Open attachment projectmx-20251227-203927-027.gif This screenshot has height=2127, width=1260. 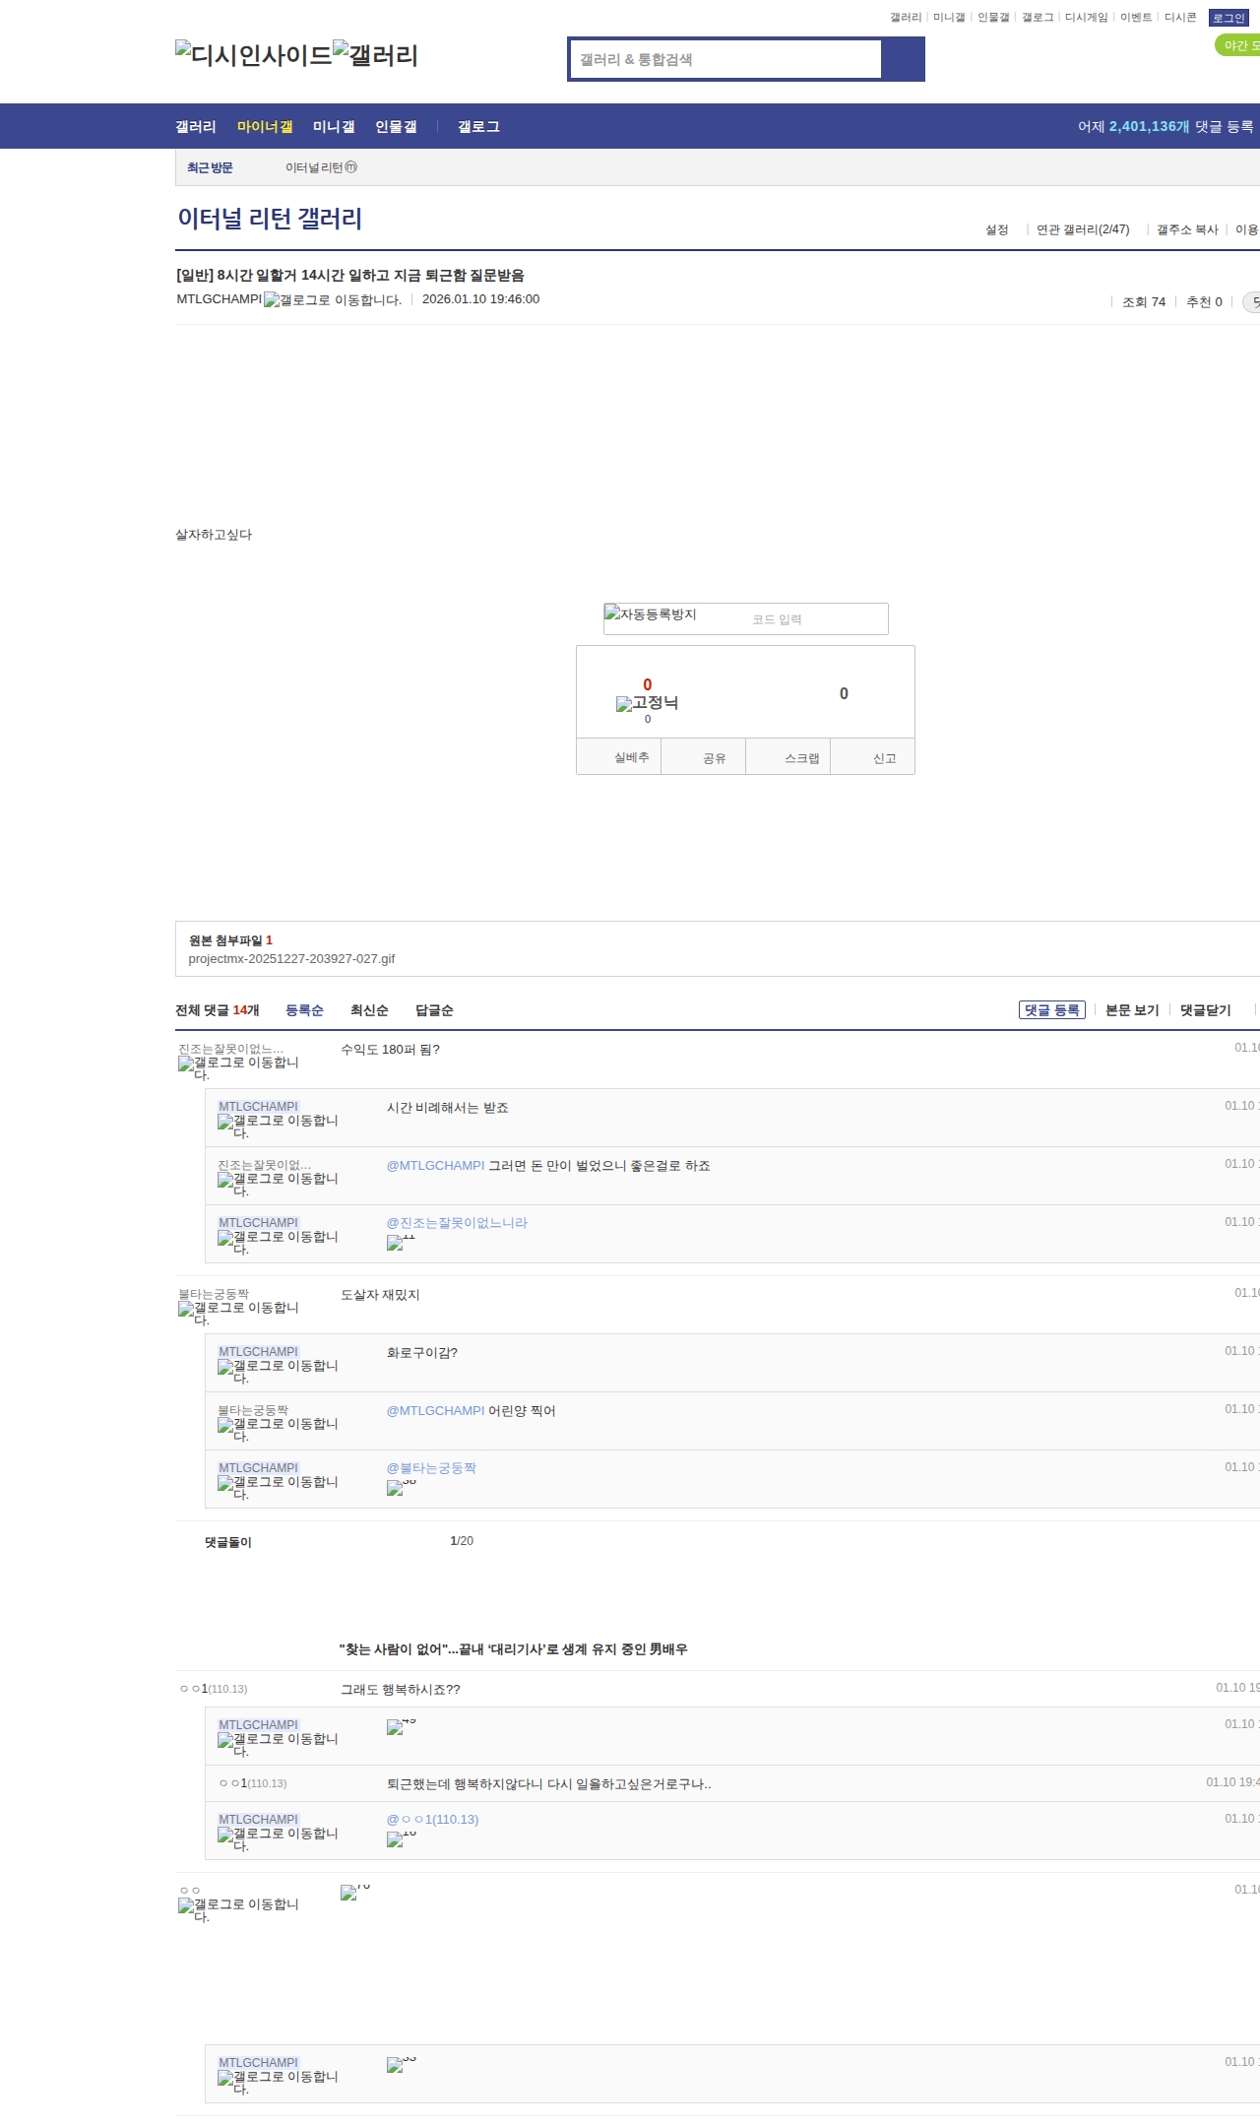click(291, 958)
